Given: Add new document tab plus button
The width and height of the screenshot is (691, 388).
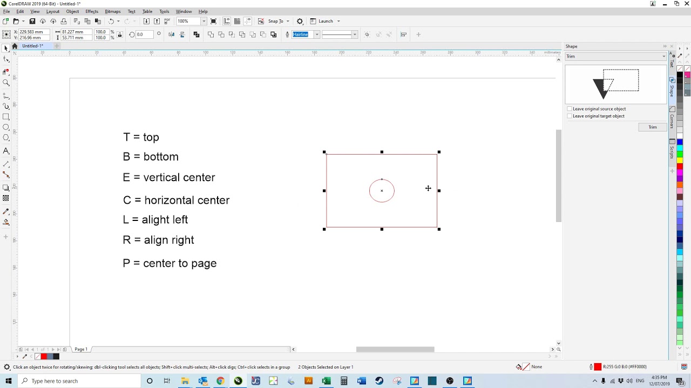Looking at the screenshot, I should click(57, 46).
